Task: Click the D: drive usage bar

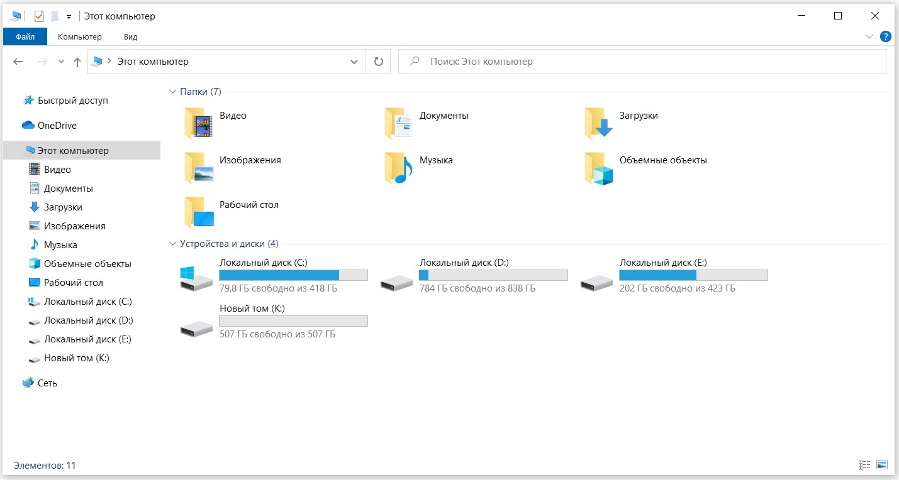Action: point(493,275)
